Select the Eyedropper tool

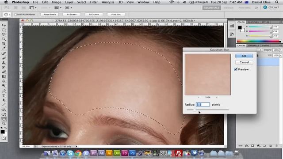[x=4, y=48]
